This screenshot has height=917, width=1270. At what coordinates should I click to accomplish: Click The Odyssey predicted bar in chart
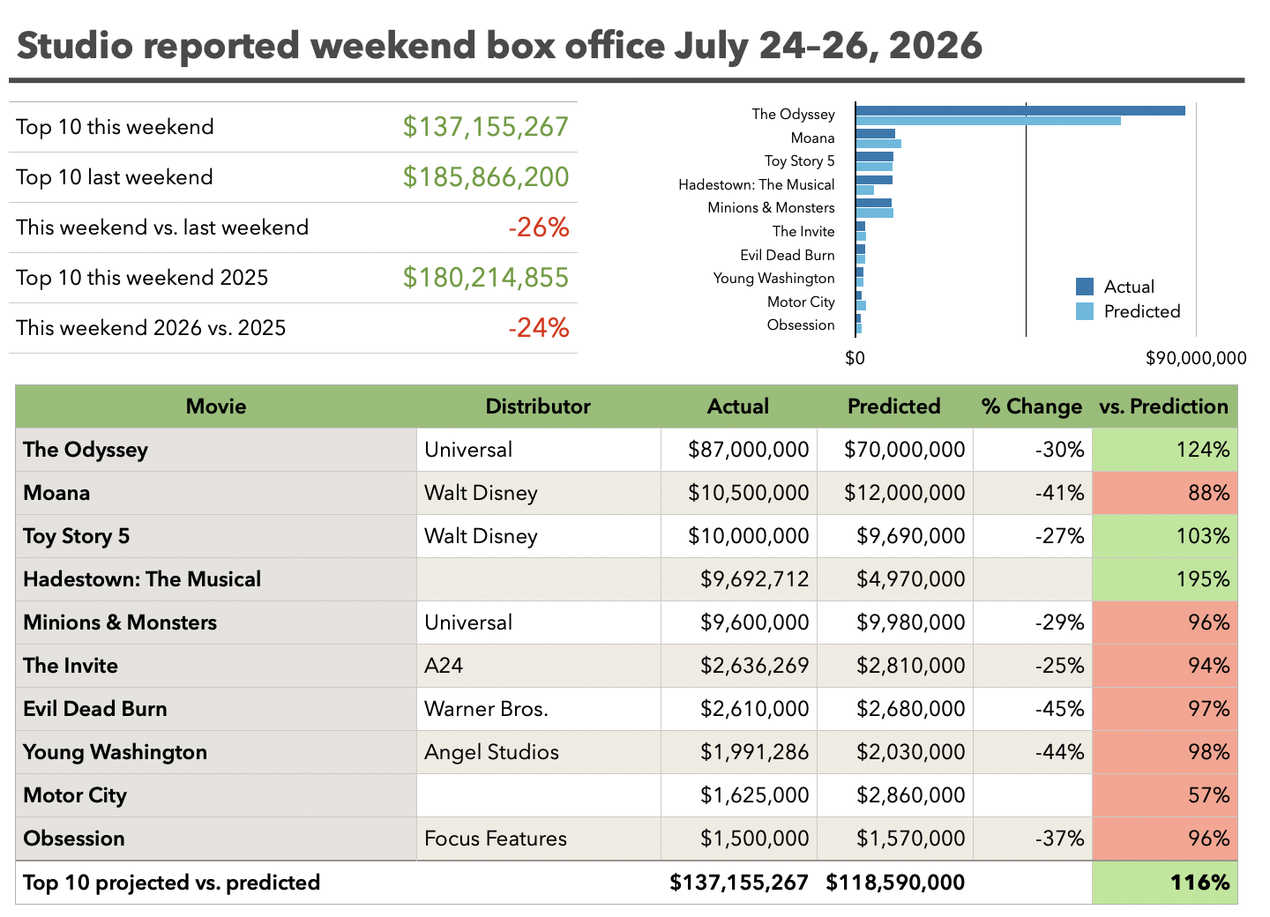989,120
